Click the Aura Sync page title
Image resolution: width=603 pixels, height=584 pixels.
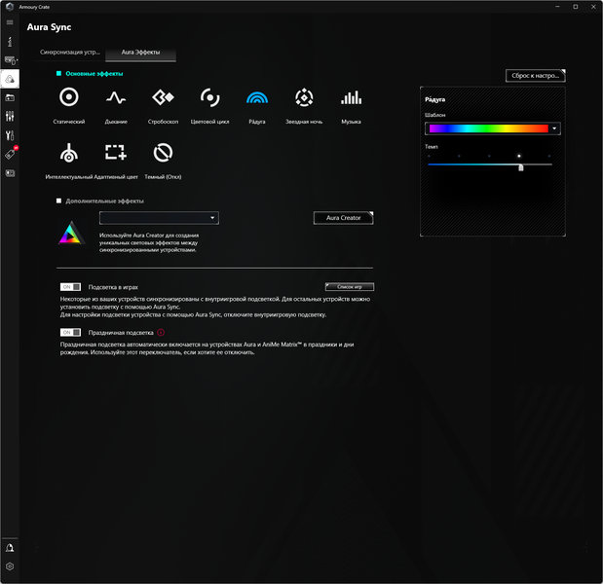[50, 27]
